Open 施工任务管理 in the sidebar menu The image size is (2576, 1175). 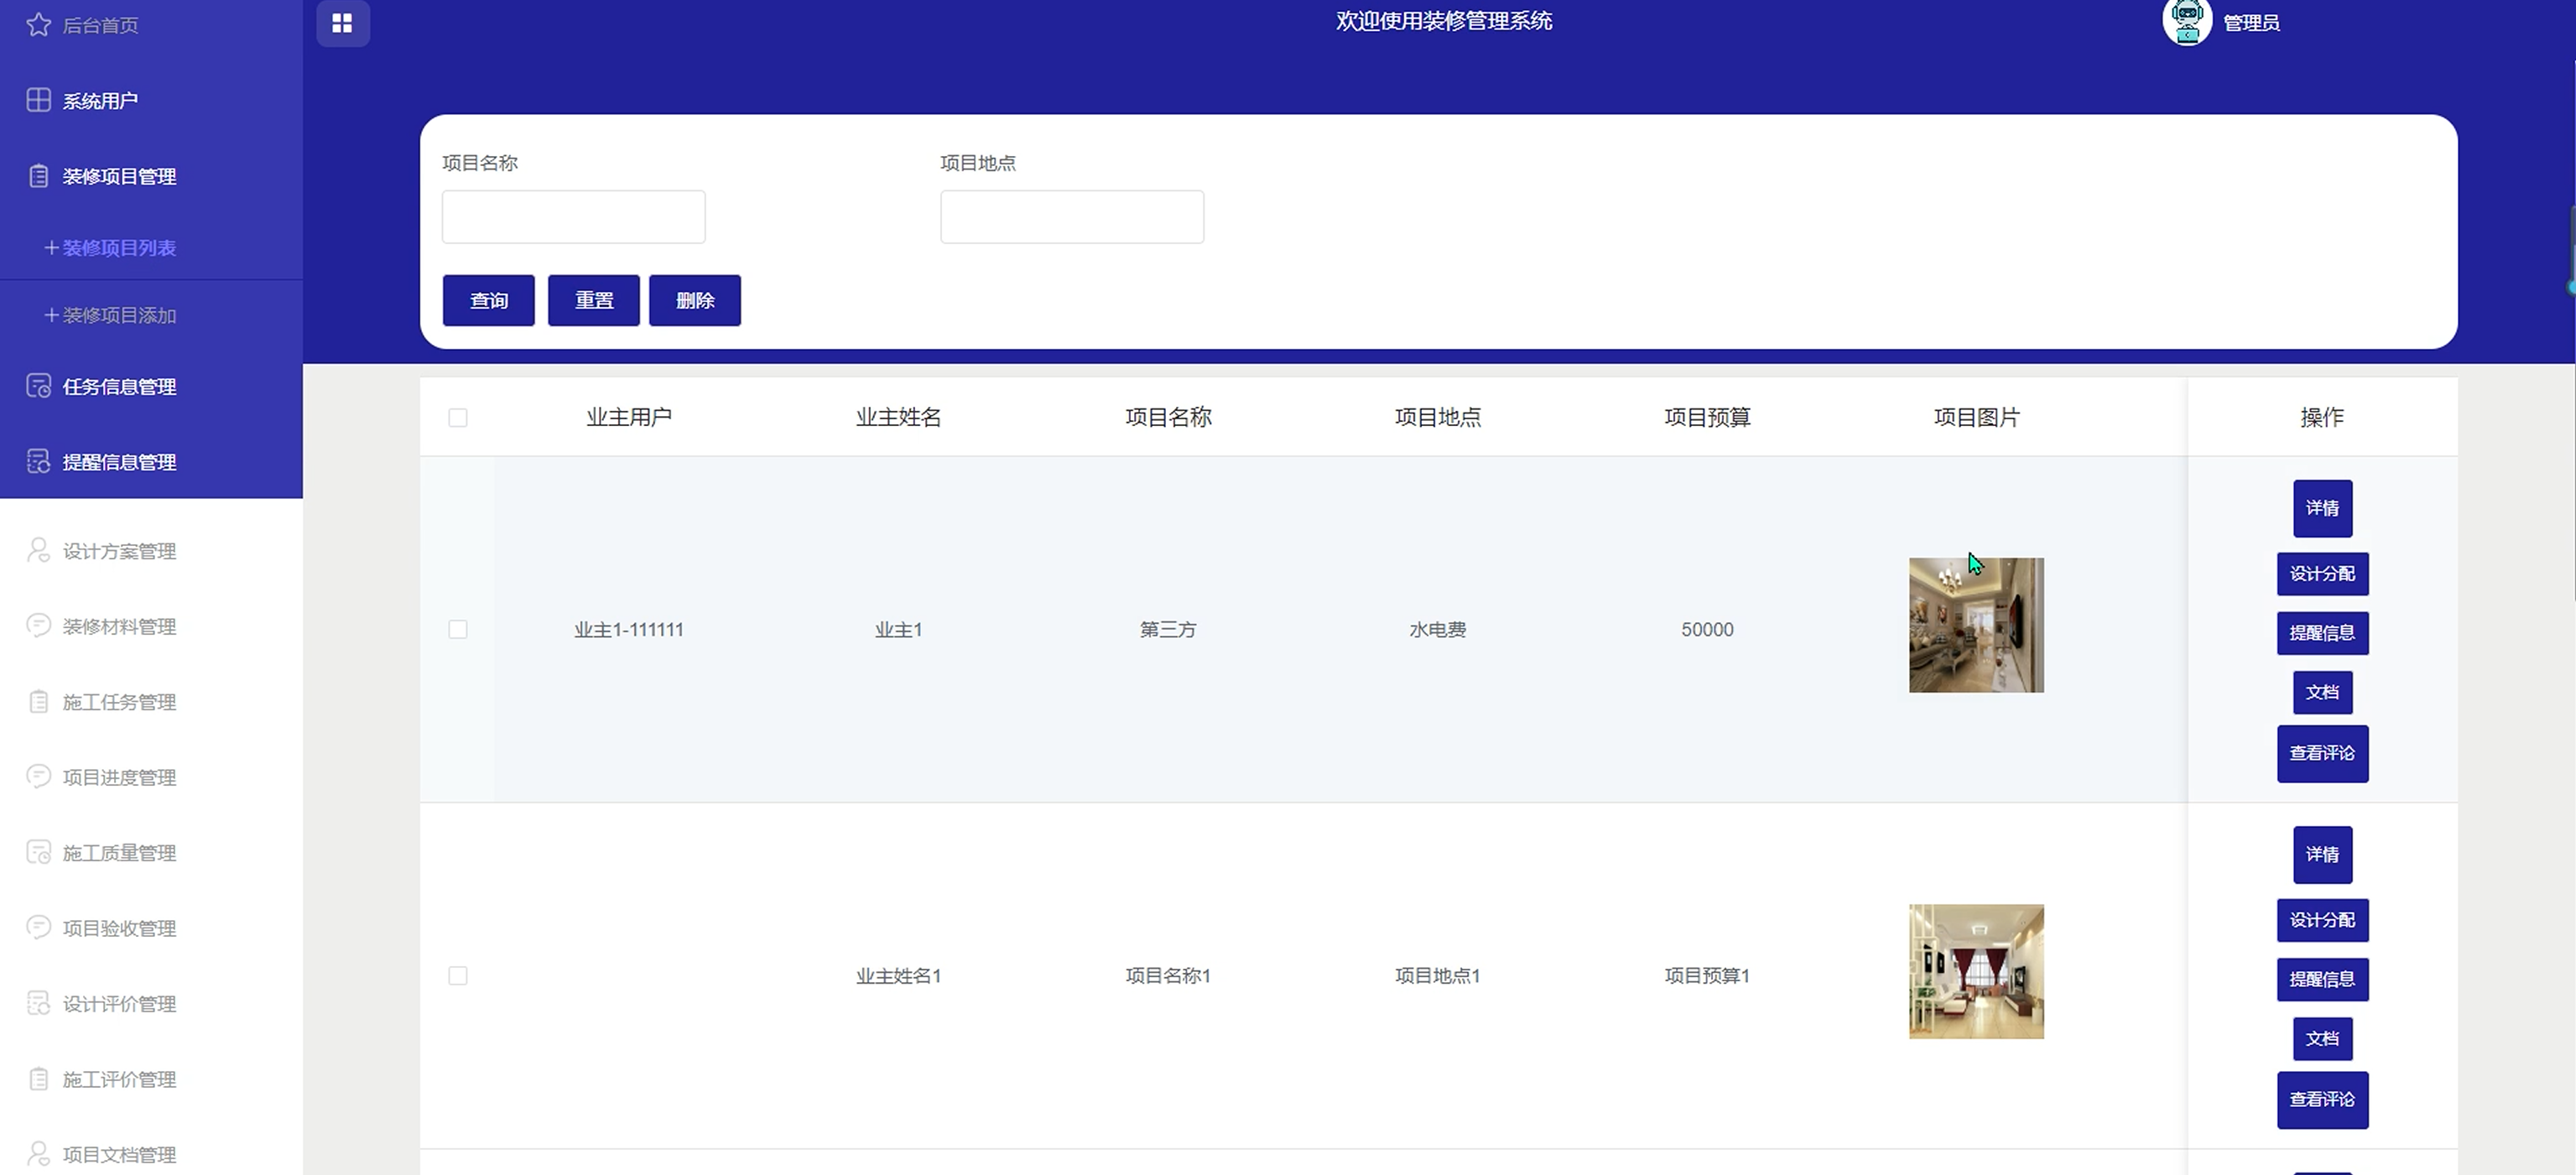118,702
